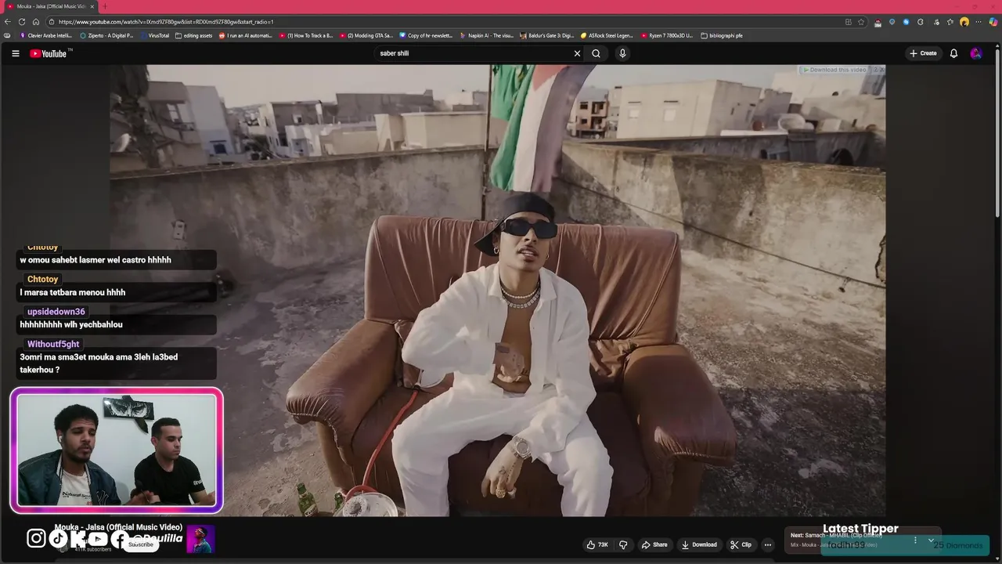Open browser split screen icon in address bar
Screen dimensions: 1002x564
(x=848, y=22)
